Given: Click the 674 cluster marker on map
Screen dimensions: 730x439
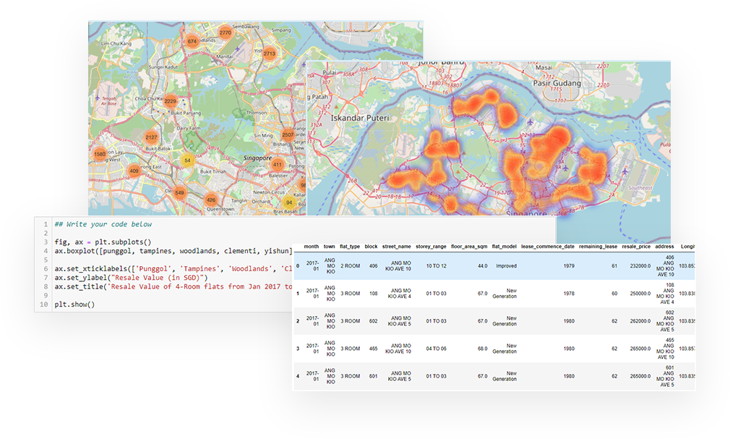Looking at the screenshot, I should click(x=192, y=42).
